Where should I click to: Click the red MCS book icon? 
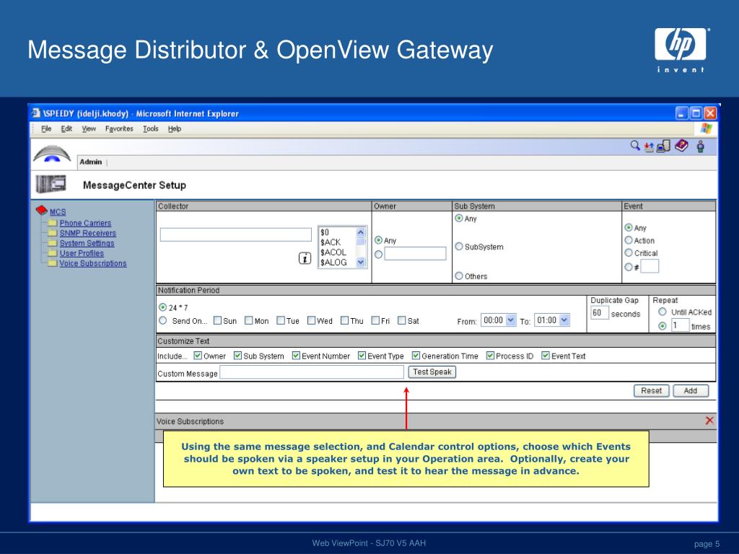pyautogui.click(x=41, y=210)
